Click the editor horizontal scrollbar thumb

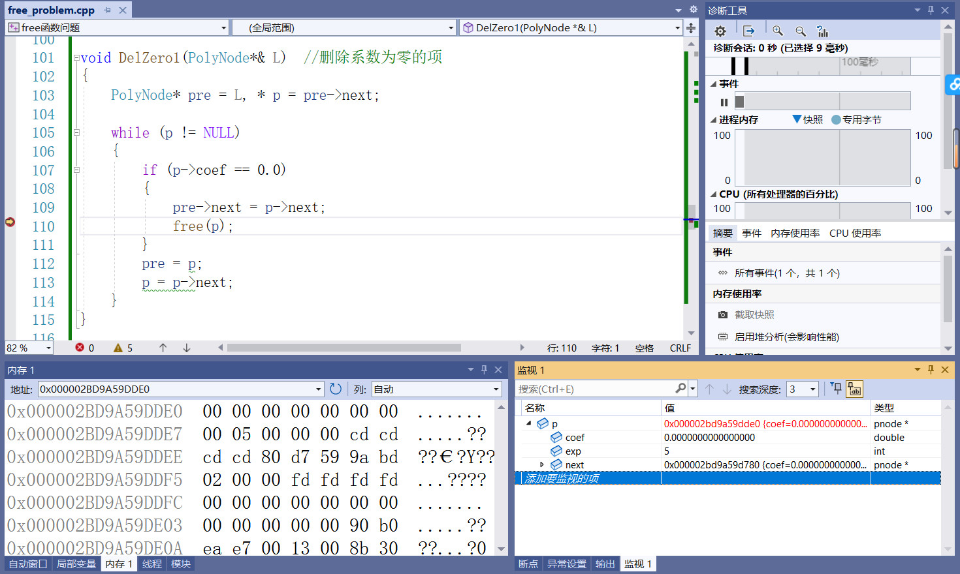pos(344,348)
